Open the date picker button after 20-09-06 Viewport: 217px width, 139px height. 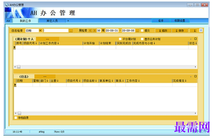137,30
